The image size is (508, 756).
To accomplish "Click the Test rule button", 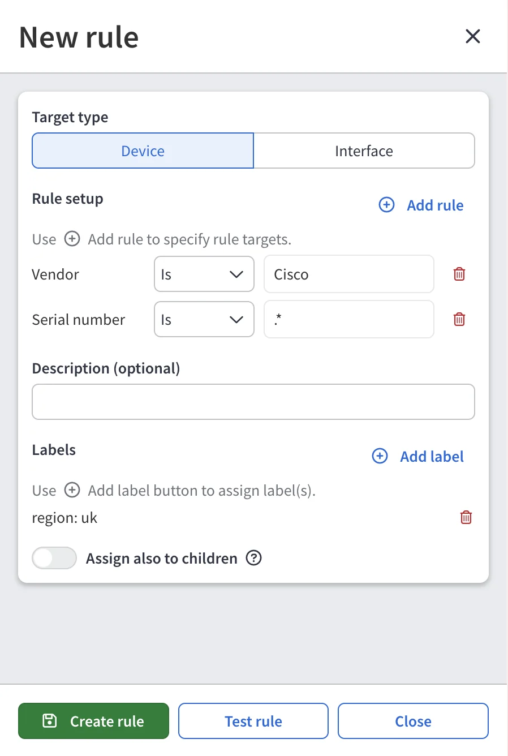I will [x=253, y=721].
